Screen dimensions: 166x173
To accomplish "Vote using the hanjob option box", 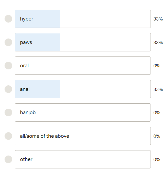I will [83, 112].
